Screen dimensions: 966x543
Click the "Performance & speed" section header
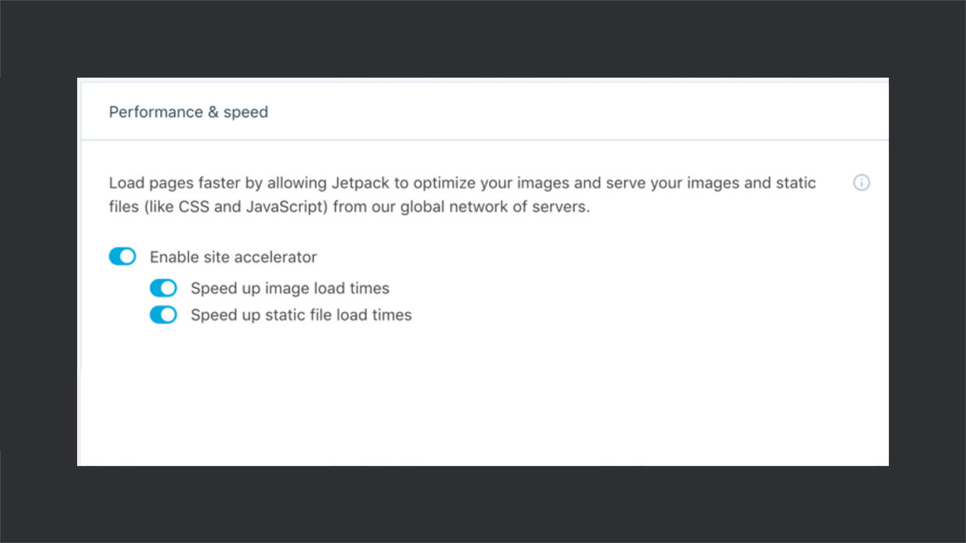pyautogui.click(x=188, y=111)
